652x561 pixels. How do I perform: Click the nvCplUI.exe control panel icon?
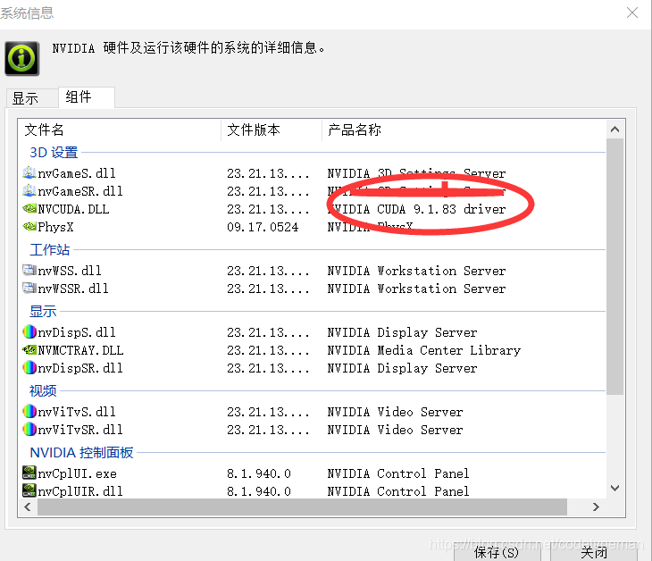pos(29,473)
